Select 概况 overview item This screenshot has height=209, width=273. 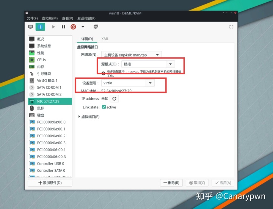pos(50,39)
